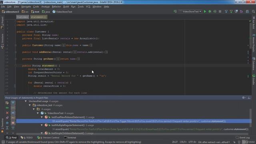The image size is (256, 144).
Task: Start debugging with the bug icon
Action: (x=210, y=12)
